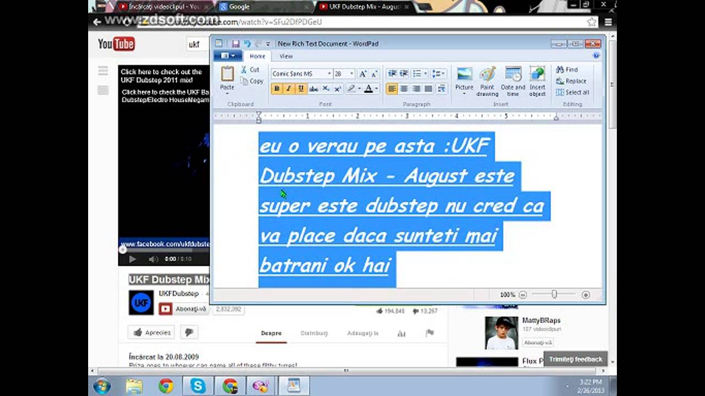Justify text in WordPad
The height and width of the screenshot is (396, 705).
[x=429, y=89]
